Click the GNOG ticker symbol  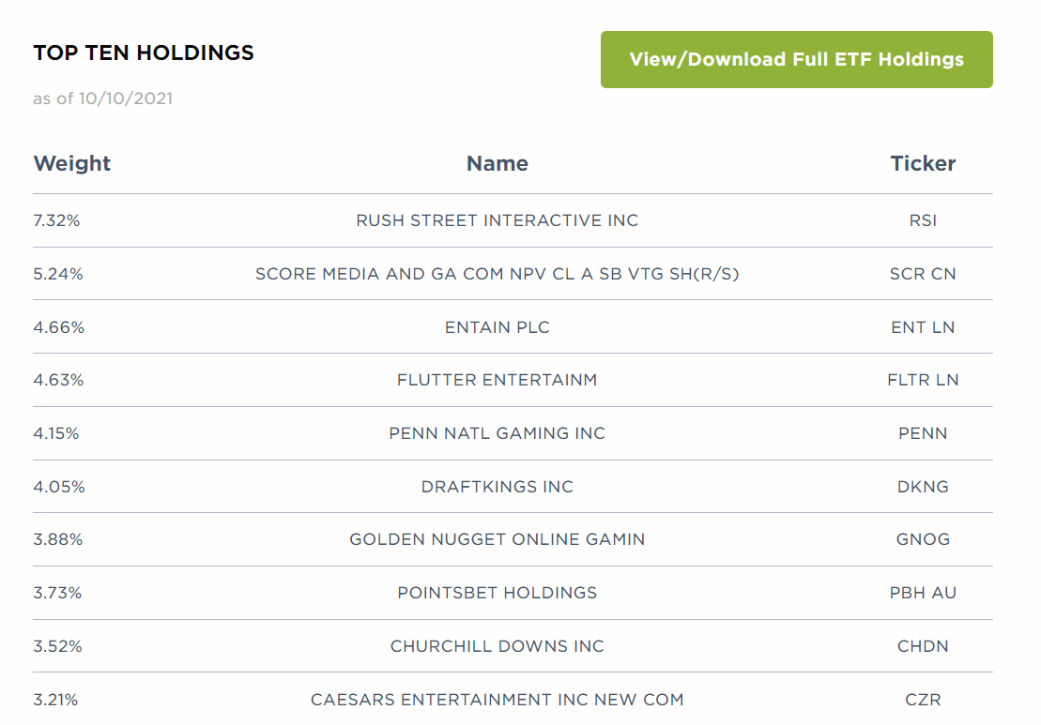coord(923,539)
